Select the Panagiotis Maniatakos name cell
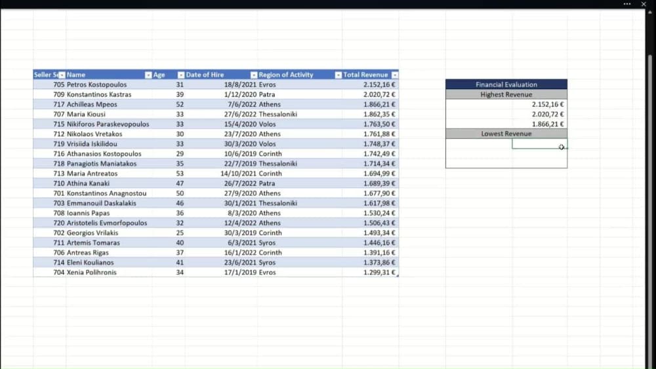Screen dimensions: 656x369 (x=109, y=164)
